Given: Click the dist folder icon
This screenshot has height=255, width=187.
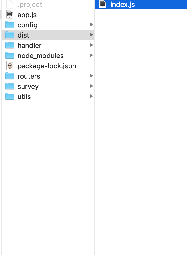Looking at the screenshot, I should click(x=10, y=35).
